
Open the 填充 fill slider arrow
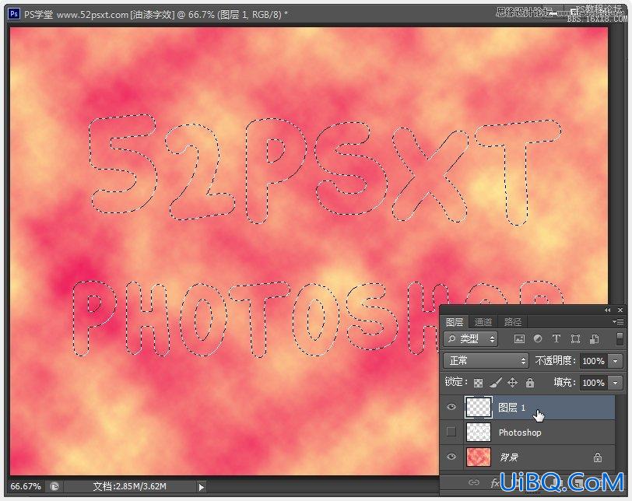pos(616,383)
